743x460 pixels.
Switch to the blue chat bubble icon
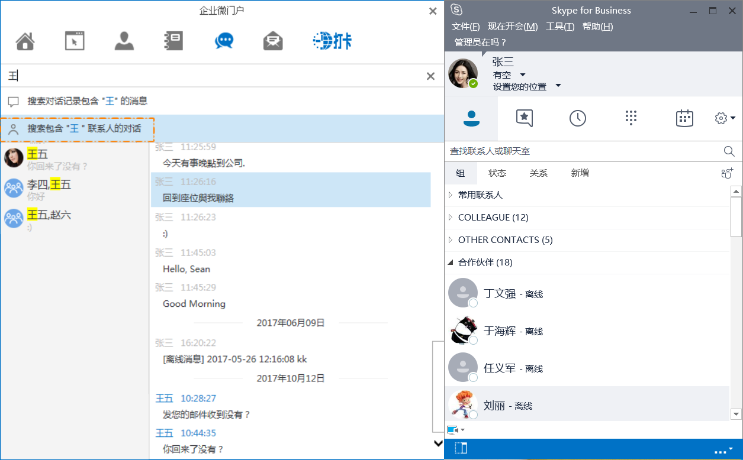[224, 41]
